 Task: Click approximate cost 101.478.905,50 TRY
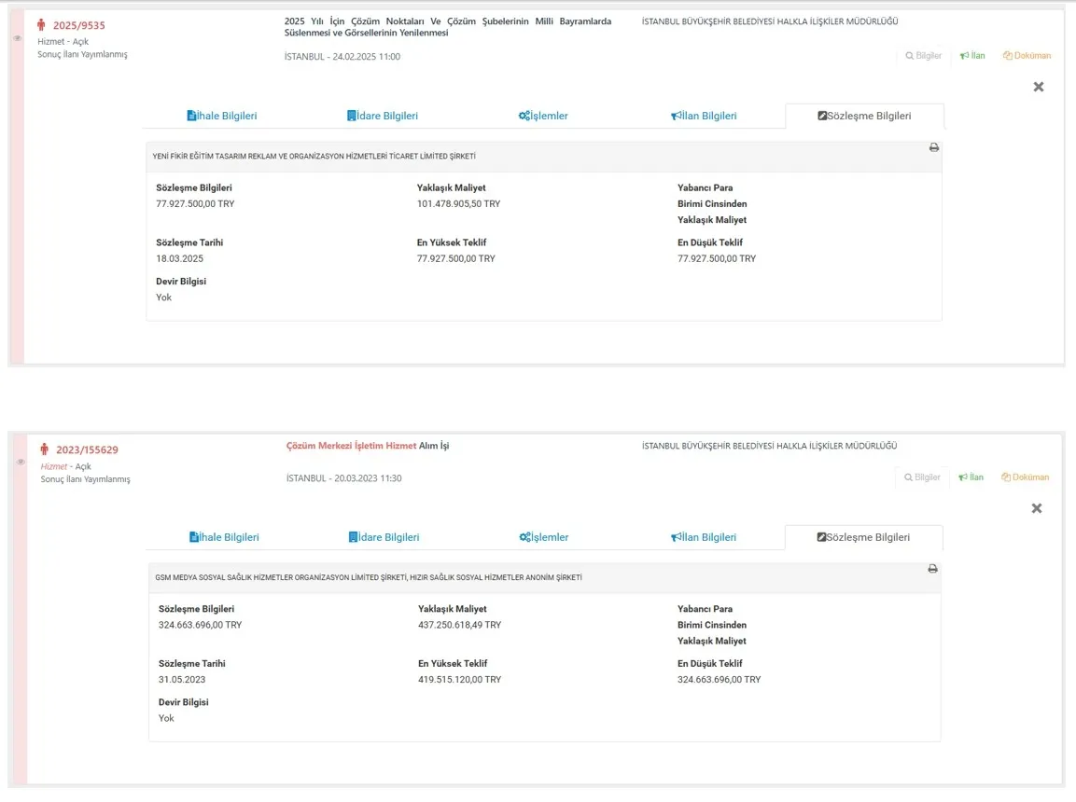click(458, 203)
